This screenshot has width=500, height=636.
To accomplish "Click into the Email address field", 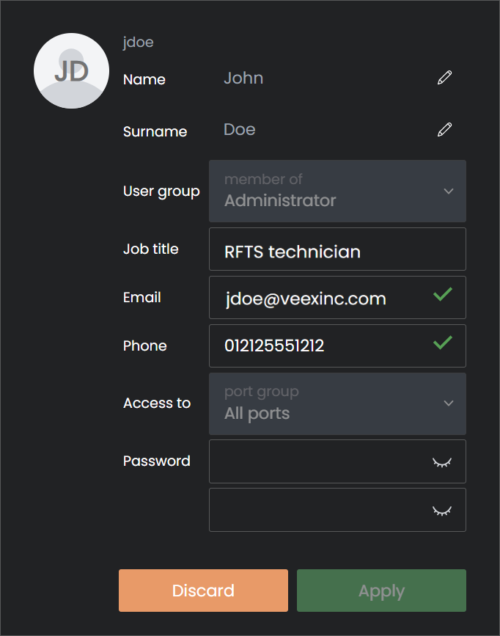I will [x=315, y=298].
